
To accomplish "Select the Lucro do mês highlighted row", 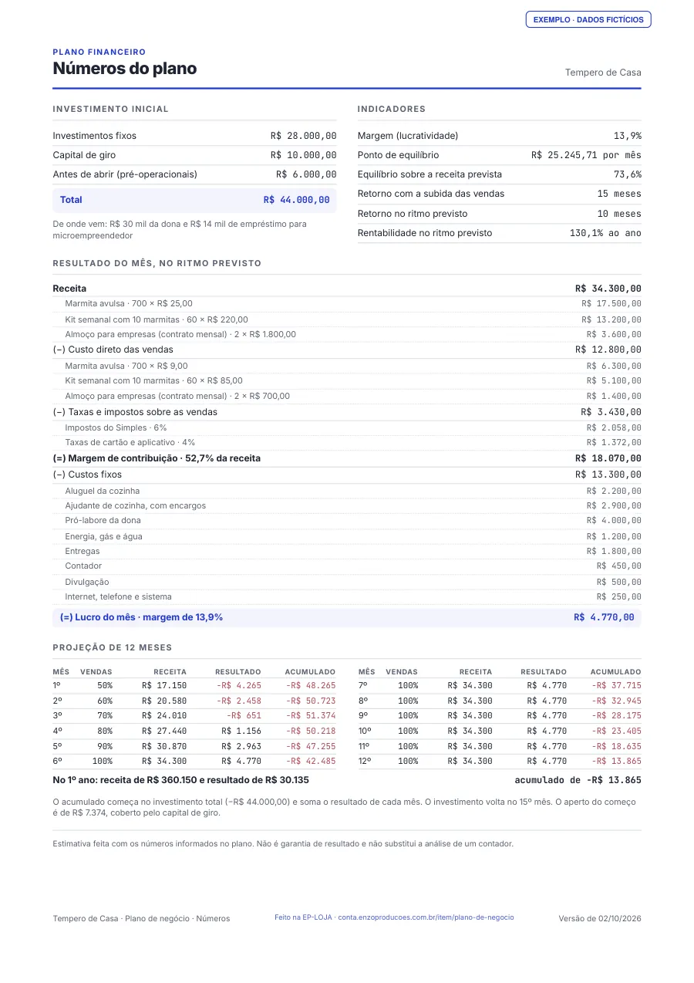I will click(347, 617).
